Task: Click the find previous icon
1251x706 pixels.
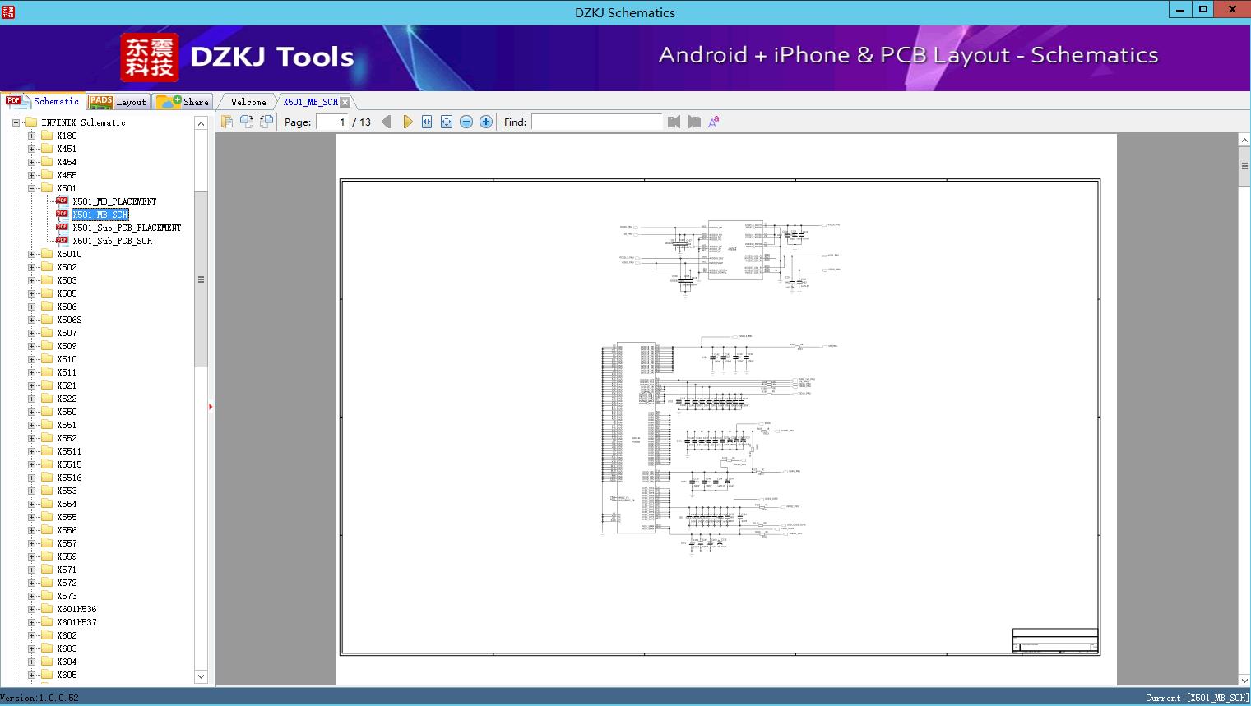Action: pos(674,122)
